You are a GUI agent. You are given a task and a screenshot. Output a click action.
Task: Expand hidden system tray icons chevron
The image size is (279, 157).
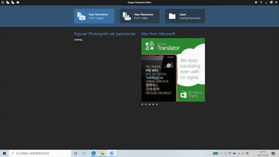(x=221, y=153)
